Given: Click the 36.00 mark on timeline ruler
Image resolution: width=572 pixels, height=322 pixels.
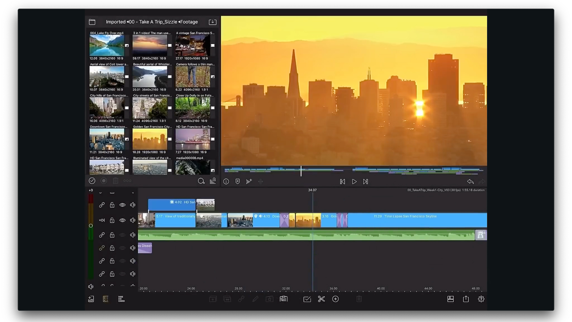Looking at the screenshot, I should click(333, 289).
